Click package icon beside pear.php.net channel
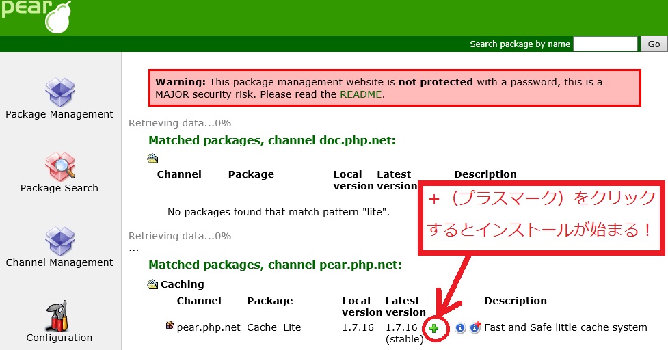668x350 pixels. point(170,325)
